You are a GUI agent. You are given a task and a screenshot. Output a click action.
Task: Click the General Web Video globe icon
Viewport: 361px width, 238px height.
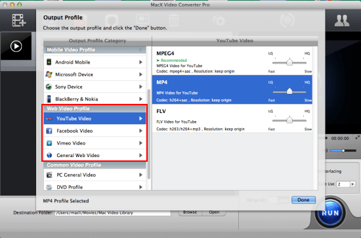coord(49,155)
